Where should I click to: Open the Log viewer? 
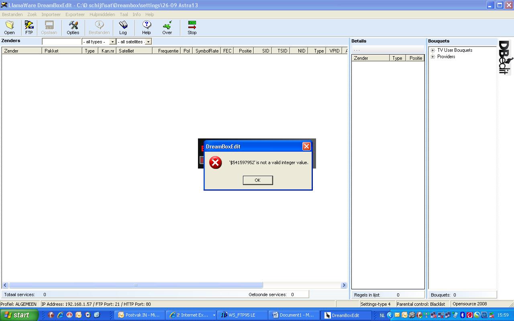click(x=123, y=28)
